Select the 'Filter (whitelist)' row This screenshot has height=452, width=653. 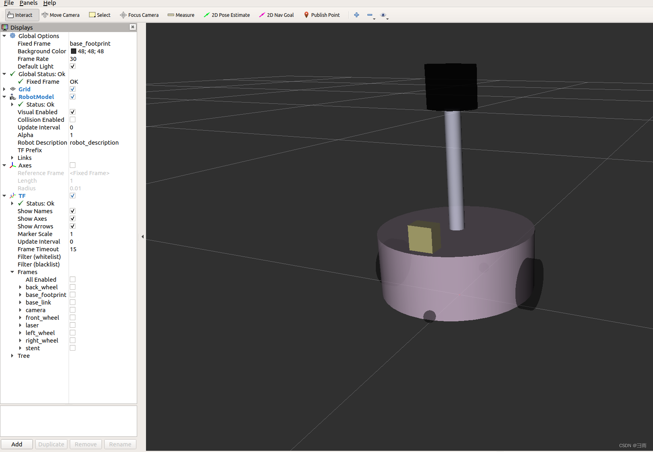coord(69,256)
